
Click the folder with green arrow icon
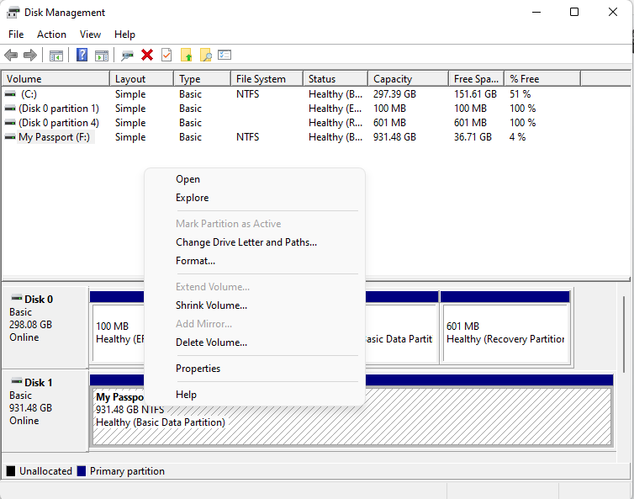point(186,55)
